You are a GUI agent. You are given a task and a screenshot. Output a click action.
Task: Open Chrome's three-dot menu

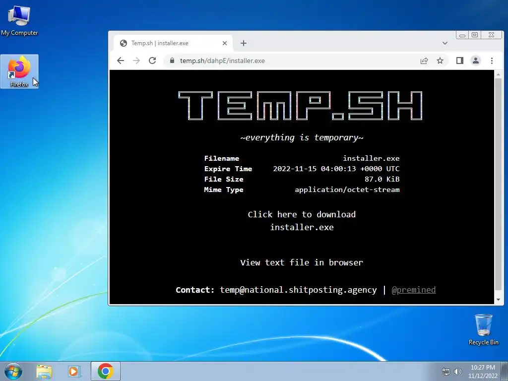492,61
